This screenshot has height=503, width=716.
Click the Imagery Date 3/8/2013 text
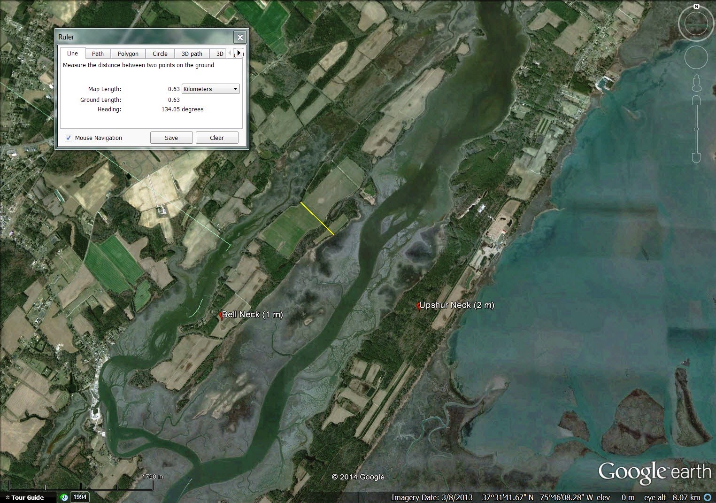(x=432, y=497)
